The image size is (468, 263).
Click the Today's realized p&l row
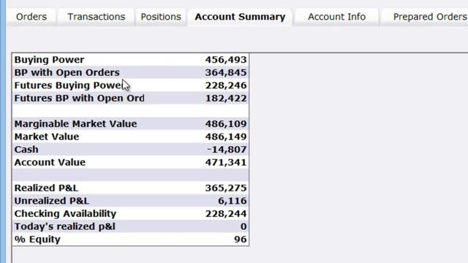coord(130,226)
